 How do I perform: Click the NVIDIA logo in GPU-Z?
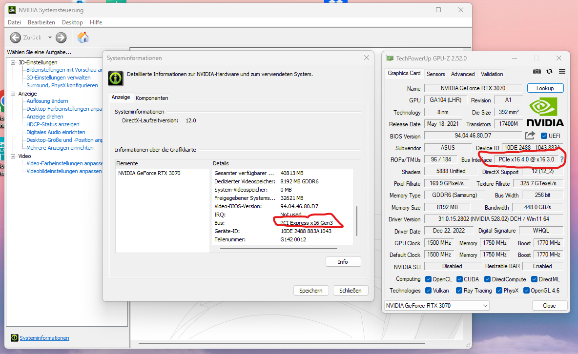click(x=545, y=112)
